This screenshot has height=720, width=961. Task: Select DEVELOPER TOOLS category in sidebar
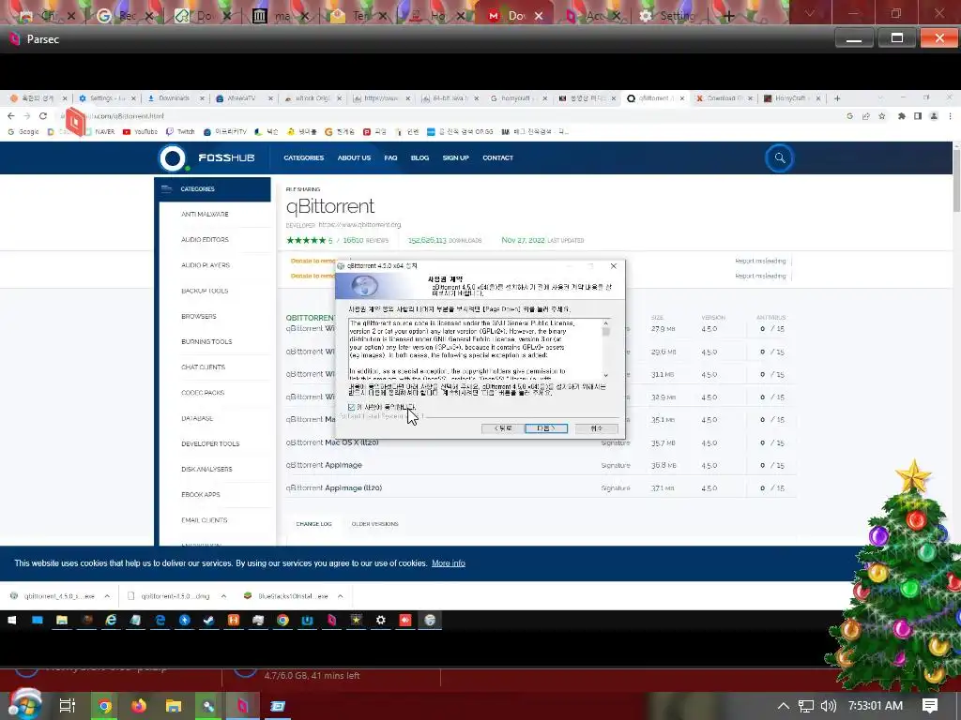pos(210,443)
